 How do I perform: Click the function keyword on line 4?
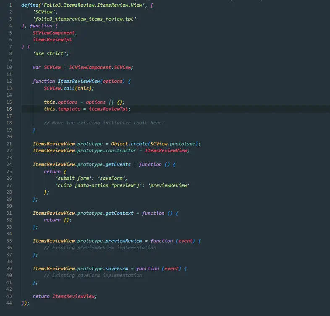41,26
